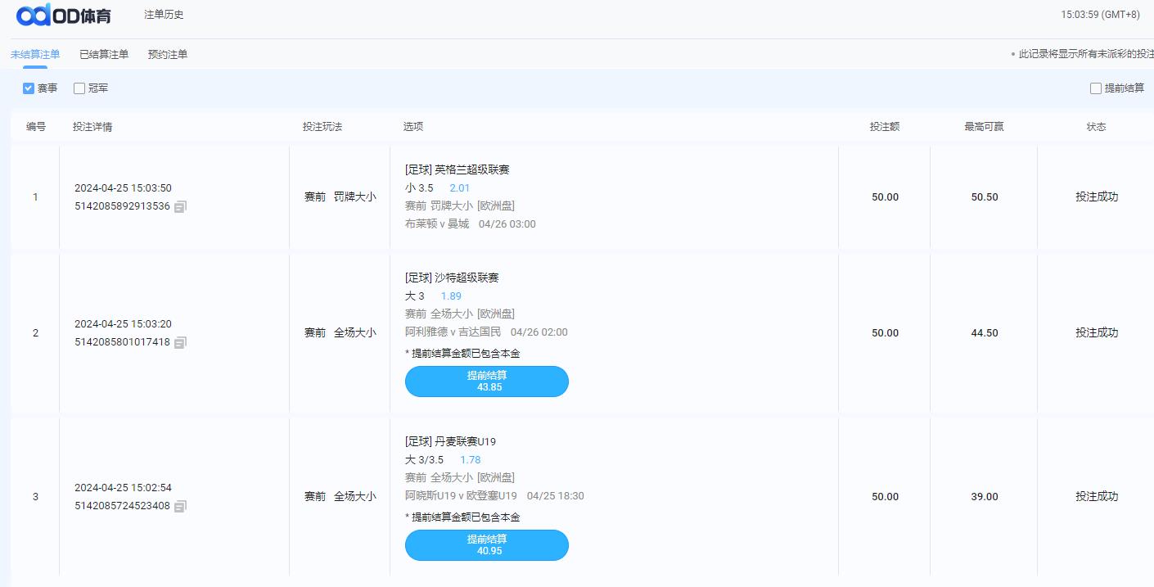Open the 未结算注单 tab
The height and width of the screenshot is (587, 1154).
pos(35,54)
